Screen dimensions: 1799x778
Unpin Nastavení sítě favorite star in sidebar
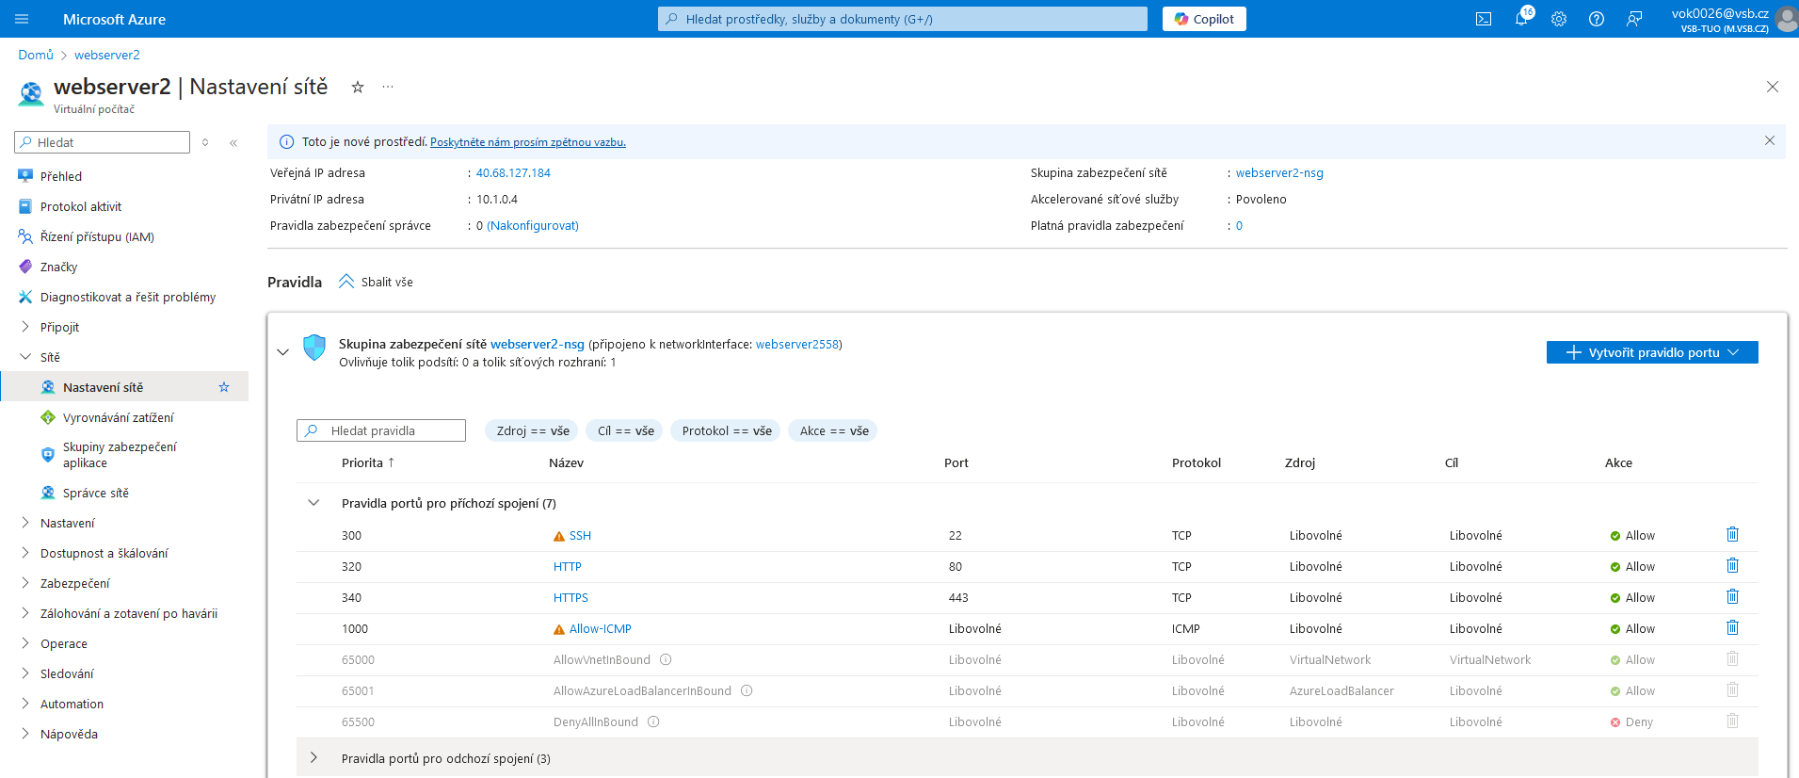tap(224, 387)
